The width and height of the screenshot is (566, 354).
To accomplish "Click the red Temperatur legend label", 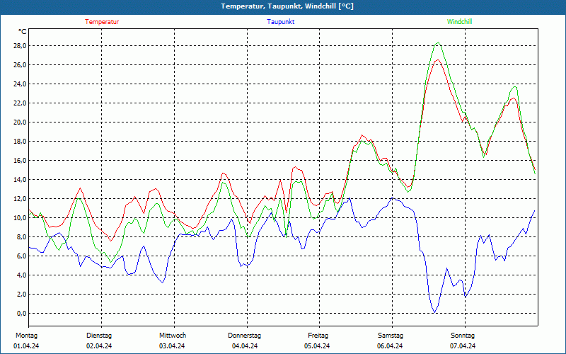I will tap(102, 22).
